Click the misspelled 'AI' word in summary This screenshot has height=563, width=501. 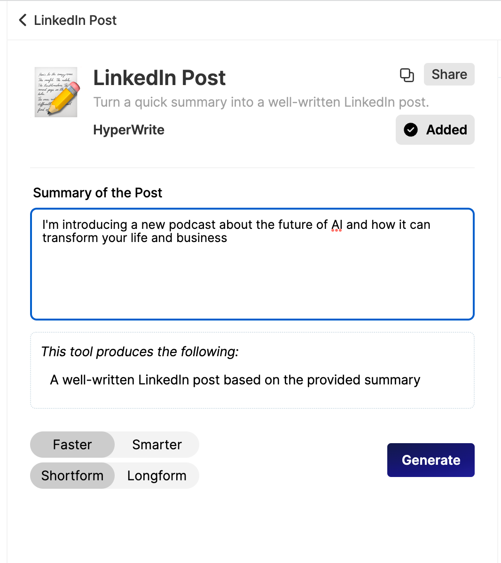337,225
